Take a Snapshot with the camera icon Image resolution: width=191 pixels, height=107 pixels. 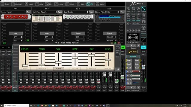click(144, 22)
